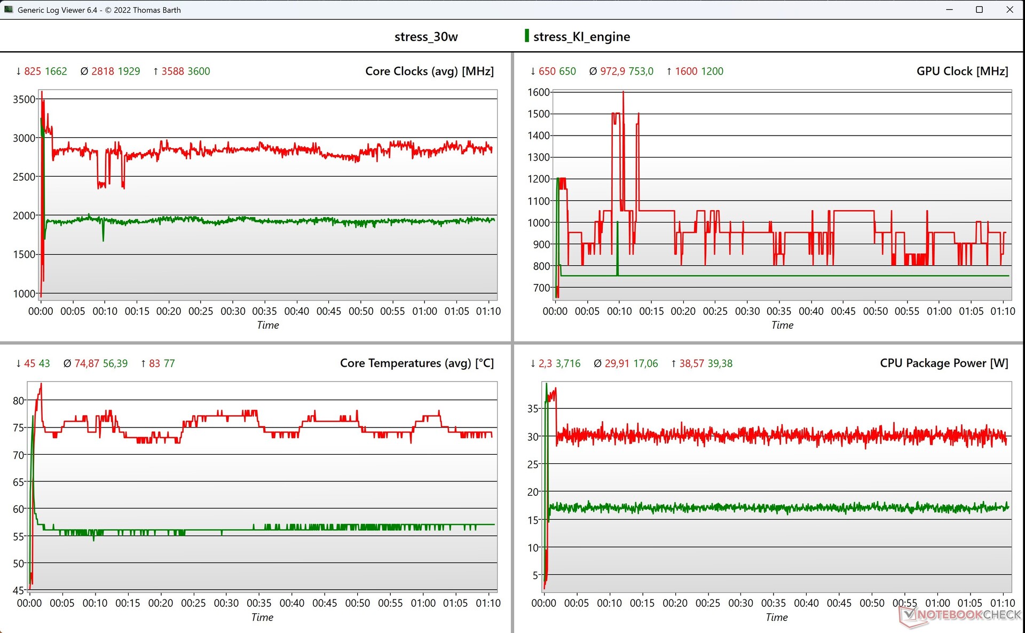
Task: Maximize the Generic Log Viewer window
Action: click(x=979, y=10)
